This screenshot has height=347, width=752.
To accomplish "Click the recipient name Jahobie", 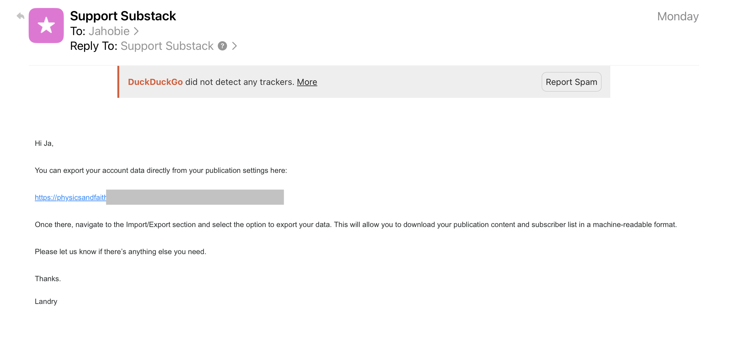I will [109, 31].
